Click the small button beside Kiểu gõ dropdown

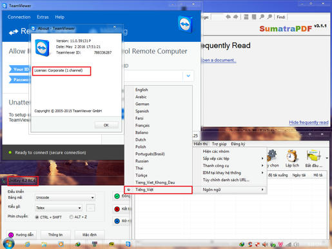90,208
